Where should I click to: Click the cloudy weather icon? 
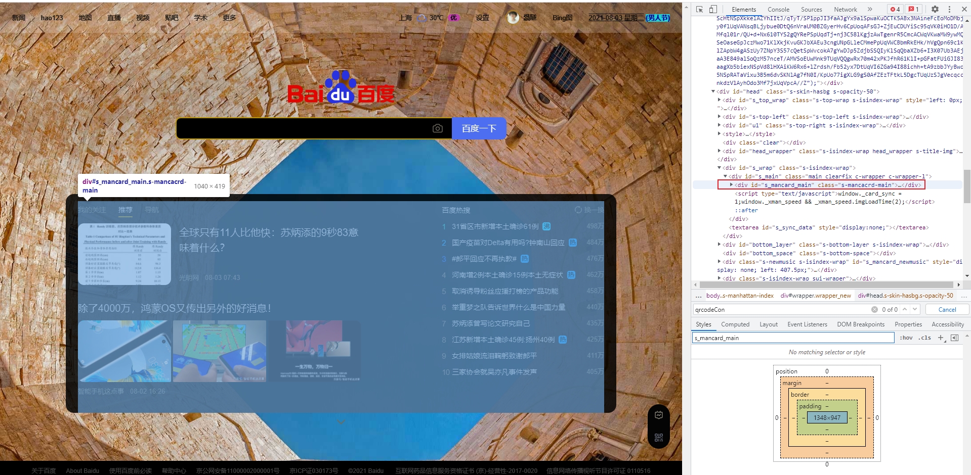tap(421, 18)
